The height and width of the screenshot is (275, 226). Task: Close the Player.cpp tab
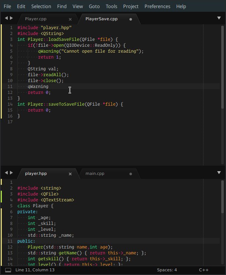pos(70,19)
